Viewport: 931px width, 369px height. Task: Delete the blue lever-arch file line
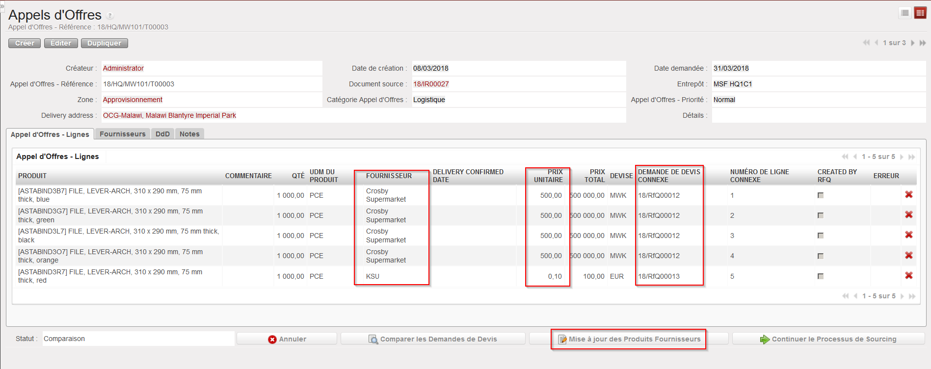click(x=909, y=195)
